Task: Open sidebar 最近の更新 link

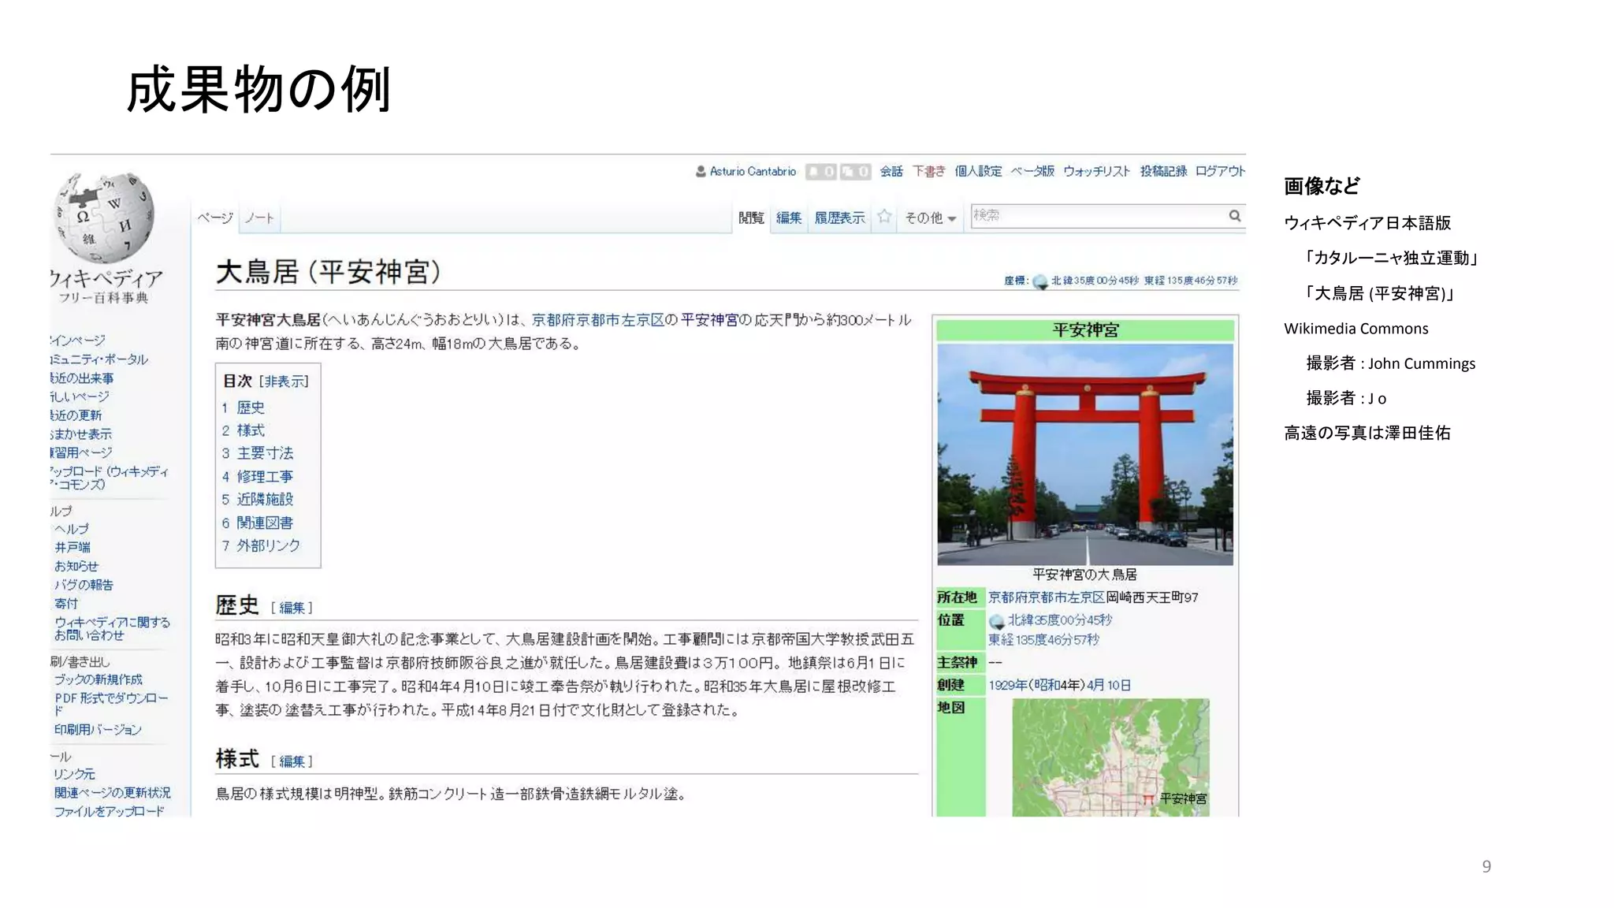Action: click(76, 415)
